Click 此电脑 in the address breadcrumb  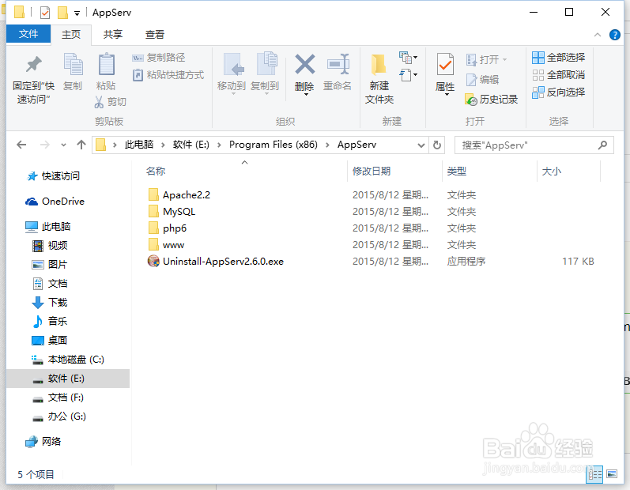click(x=139, y=145)
